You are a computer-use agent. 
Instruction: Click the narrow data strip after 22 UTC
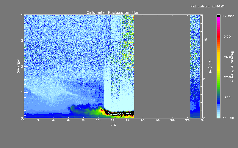195,66
